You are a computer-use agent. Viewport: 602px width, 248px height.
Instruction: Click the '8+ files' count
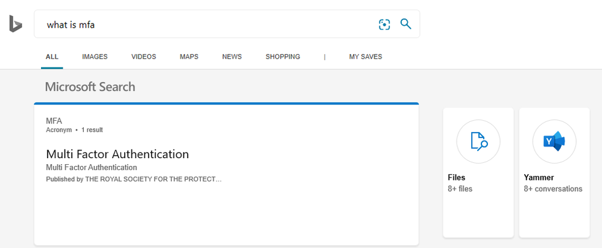click(x=460, y=189)
